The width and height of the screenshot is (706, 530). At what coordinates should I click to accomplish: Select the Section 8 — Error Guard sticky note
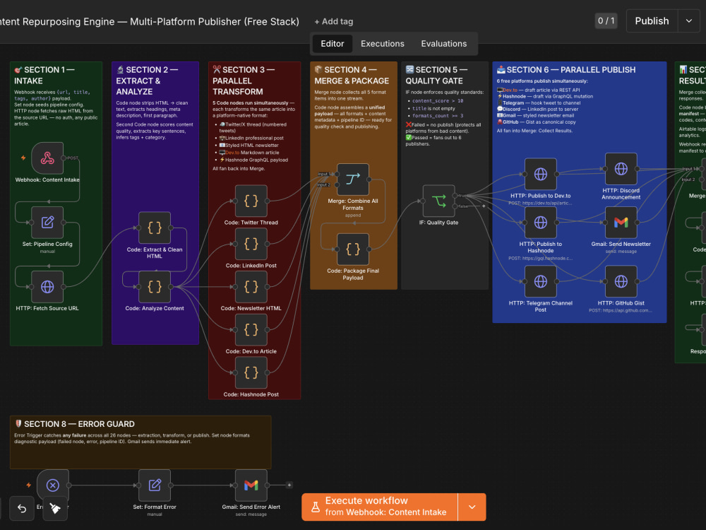click(140, 442)
